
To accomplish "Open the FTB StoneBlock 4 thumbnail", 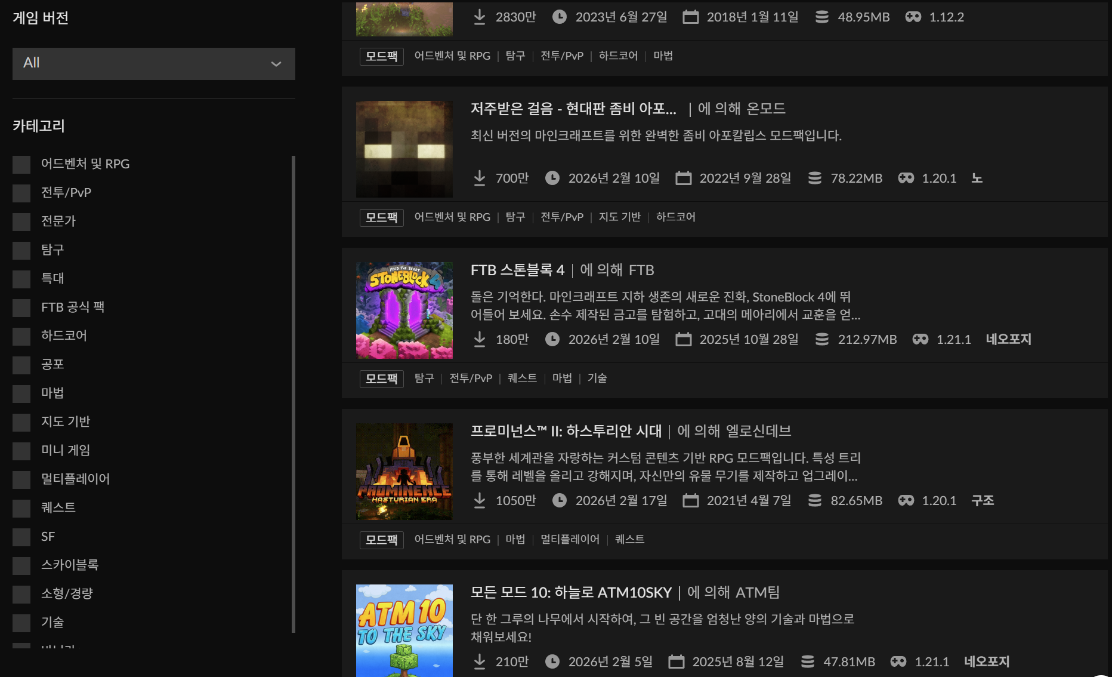I will coord(404,310).
